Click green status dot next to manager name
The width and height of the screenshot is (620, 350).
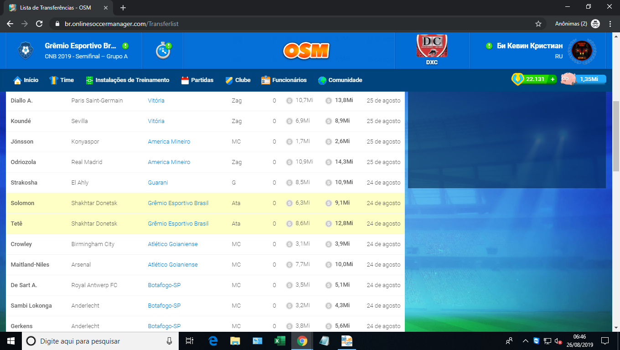pos(489,46)
